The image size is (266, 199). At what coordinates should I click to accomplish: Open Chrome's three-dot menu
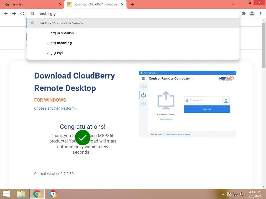(260, 13)
